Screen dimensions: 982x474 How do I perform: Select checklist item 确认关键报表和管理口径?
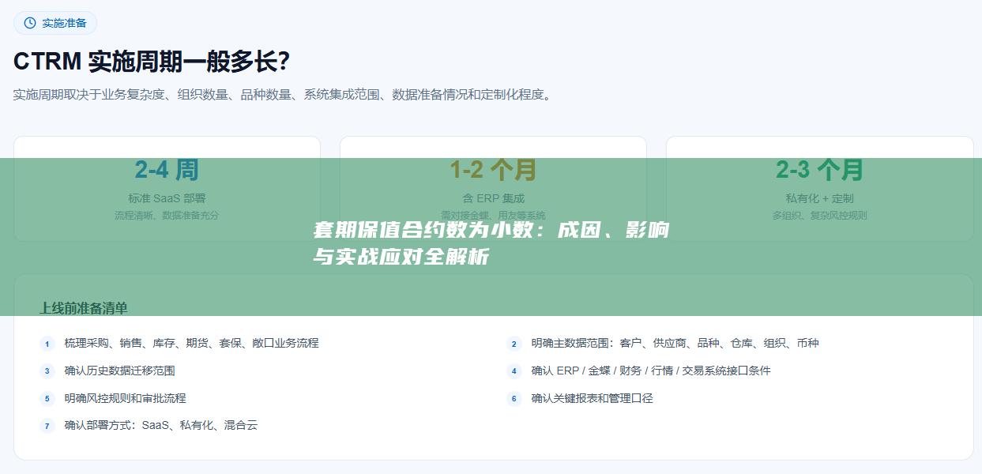point(592,398)
